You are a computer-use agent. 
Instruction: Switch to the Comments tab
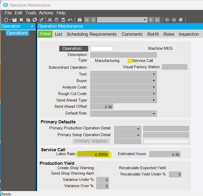click(132, 34)
